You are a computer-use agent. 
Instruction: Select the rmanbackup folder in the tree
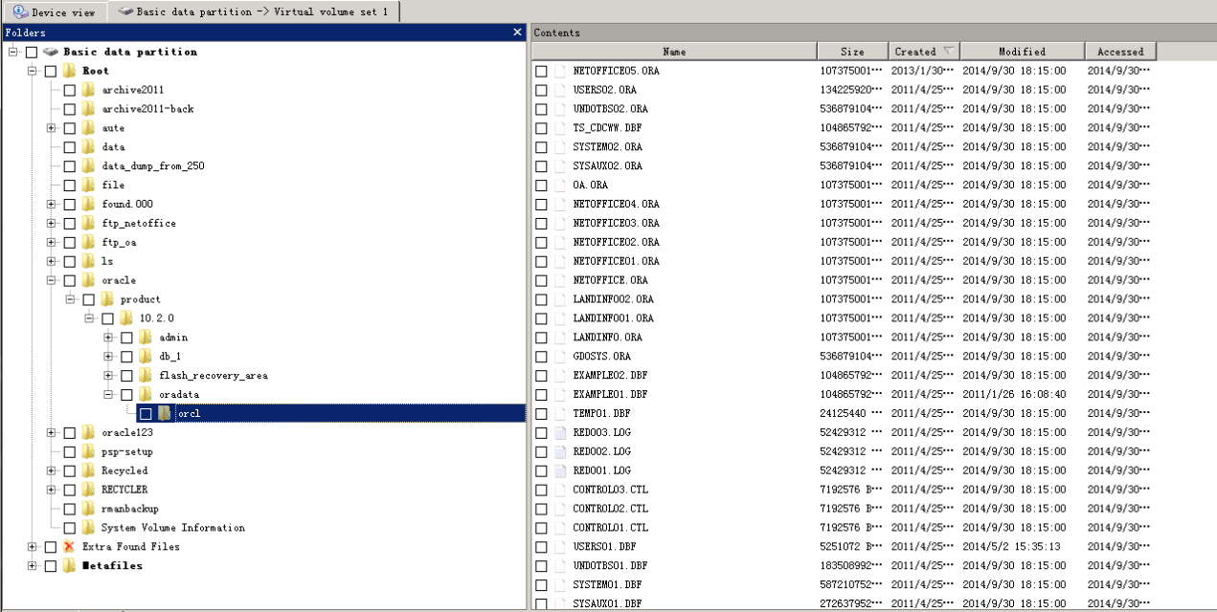coord(130,509)
